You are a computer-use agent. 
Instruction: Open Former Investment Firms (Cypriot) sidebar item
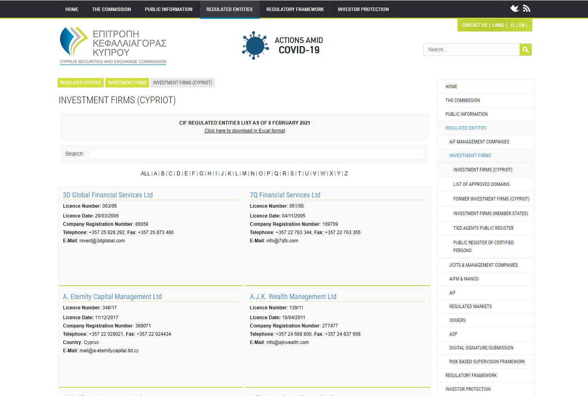point(491,199)
